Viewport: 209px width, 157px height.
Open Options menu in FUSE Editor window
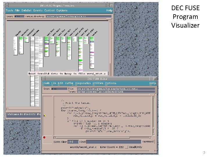coord(111,83)
